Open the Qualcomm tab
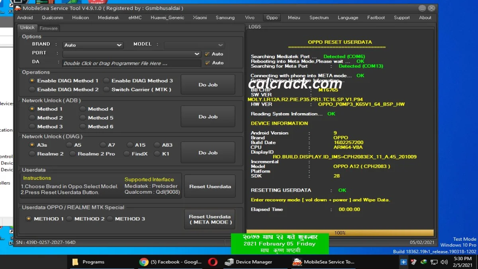The height and width of the screenshot is (269, 478). (x=53, y=18)
